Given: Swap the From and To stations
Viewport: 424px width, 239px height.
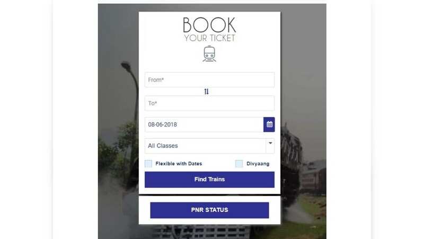Looking at the screenshot, I should point(207,91).
